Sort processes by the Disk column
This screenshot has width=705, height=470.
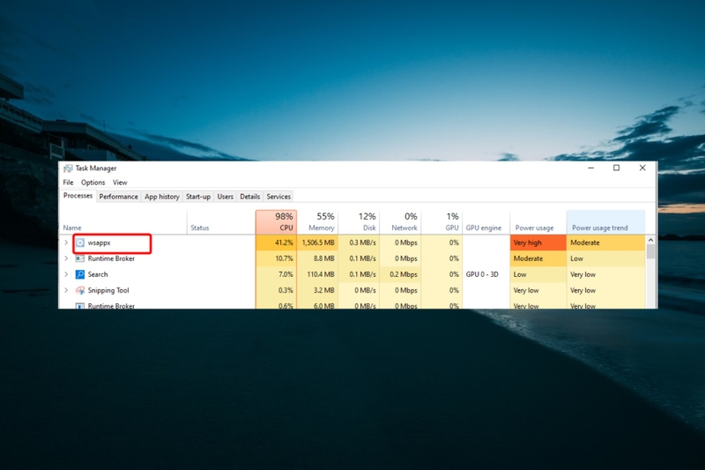359,221
